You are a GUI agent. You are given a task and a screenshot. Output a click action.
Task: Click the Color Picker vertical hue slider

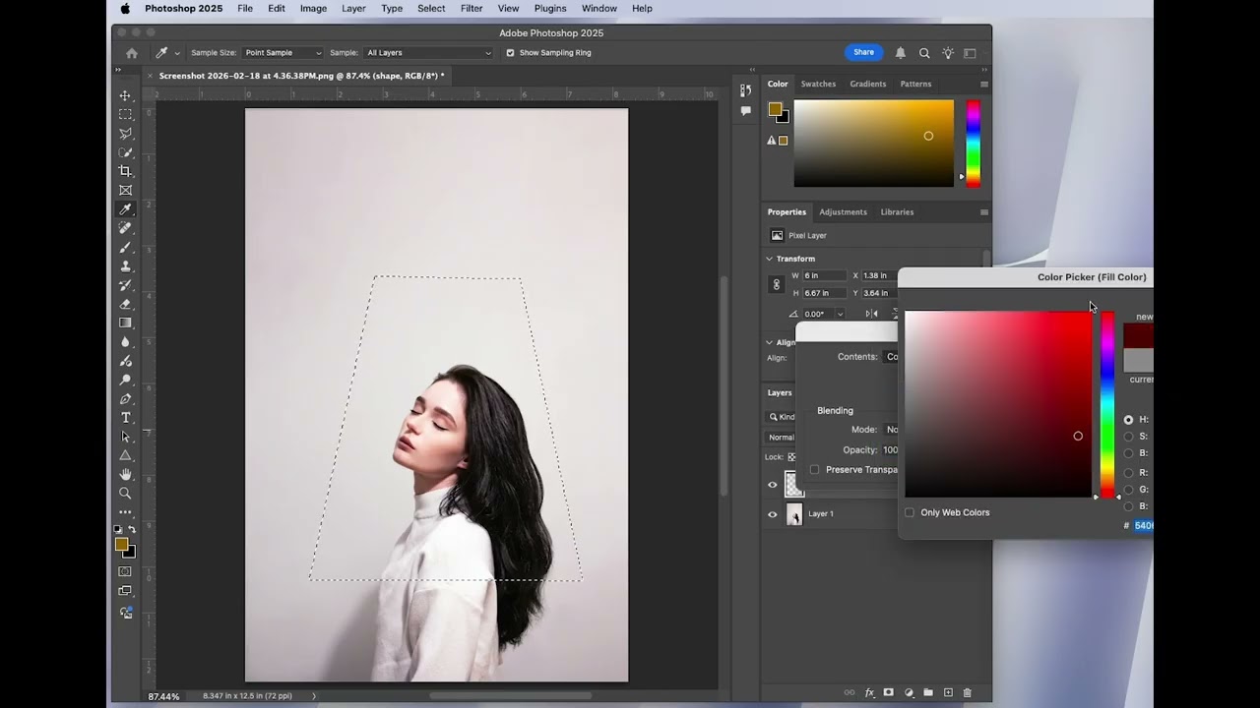click(1107, 404)
